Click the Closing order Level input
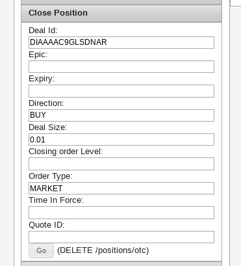This screenshot has width=241, height=266. [121, 164]
